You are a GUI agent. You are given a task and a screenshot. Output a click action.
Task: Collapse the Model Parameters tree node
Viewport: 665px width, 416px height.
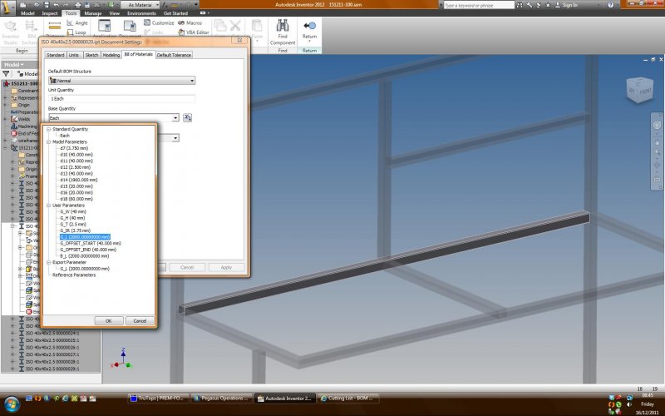[49, 141]
